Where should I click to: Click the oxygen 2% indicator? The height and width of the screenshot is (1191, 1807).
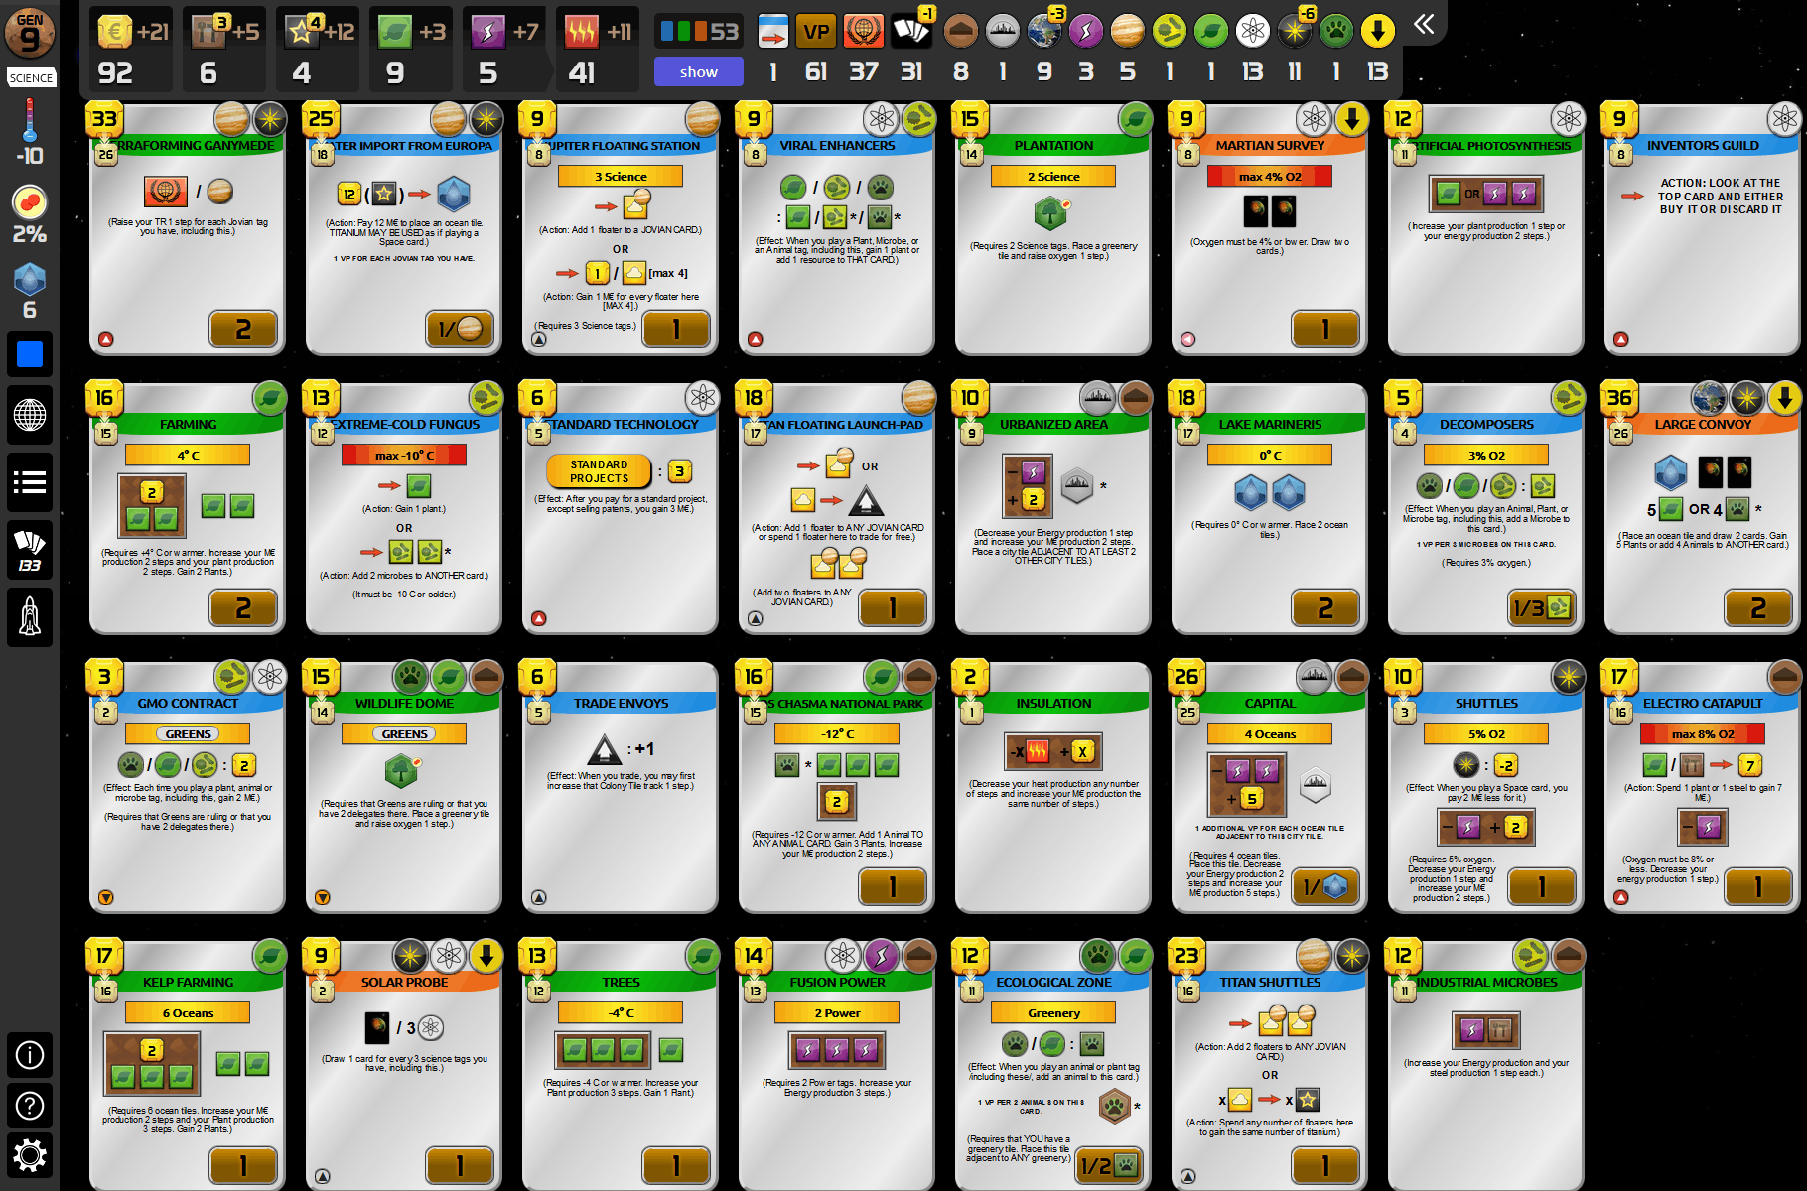(x=30, y=214)
